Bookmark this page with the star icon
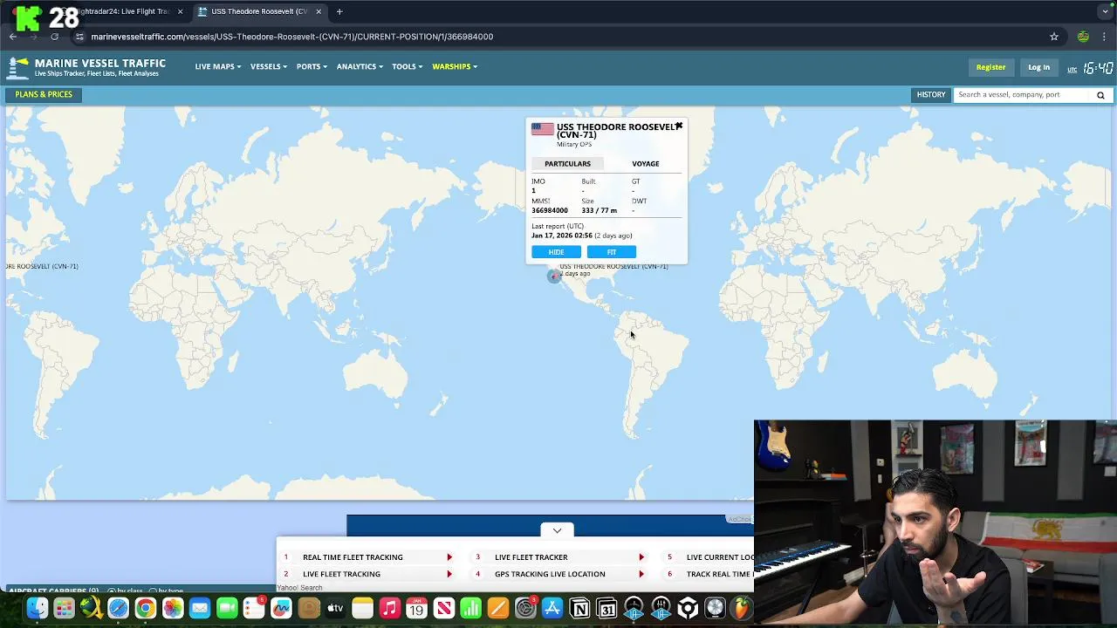 (1054, 37)
